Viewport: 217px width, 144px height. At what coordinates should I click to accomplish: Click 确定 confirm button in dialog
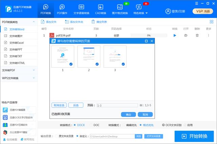129,114
